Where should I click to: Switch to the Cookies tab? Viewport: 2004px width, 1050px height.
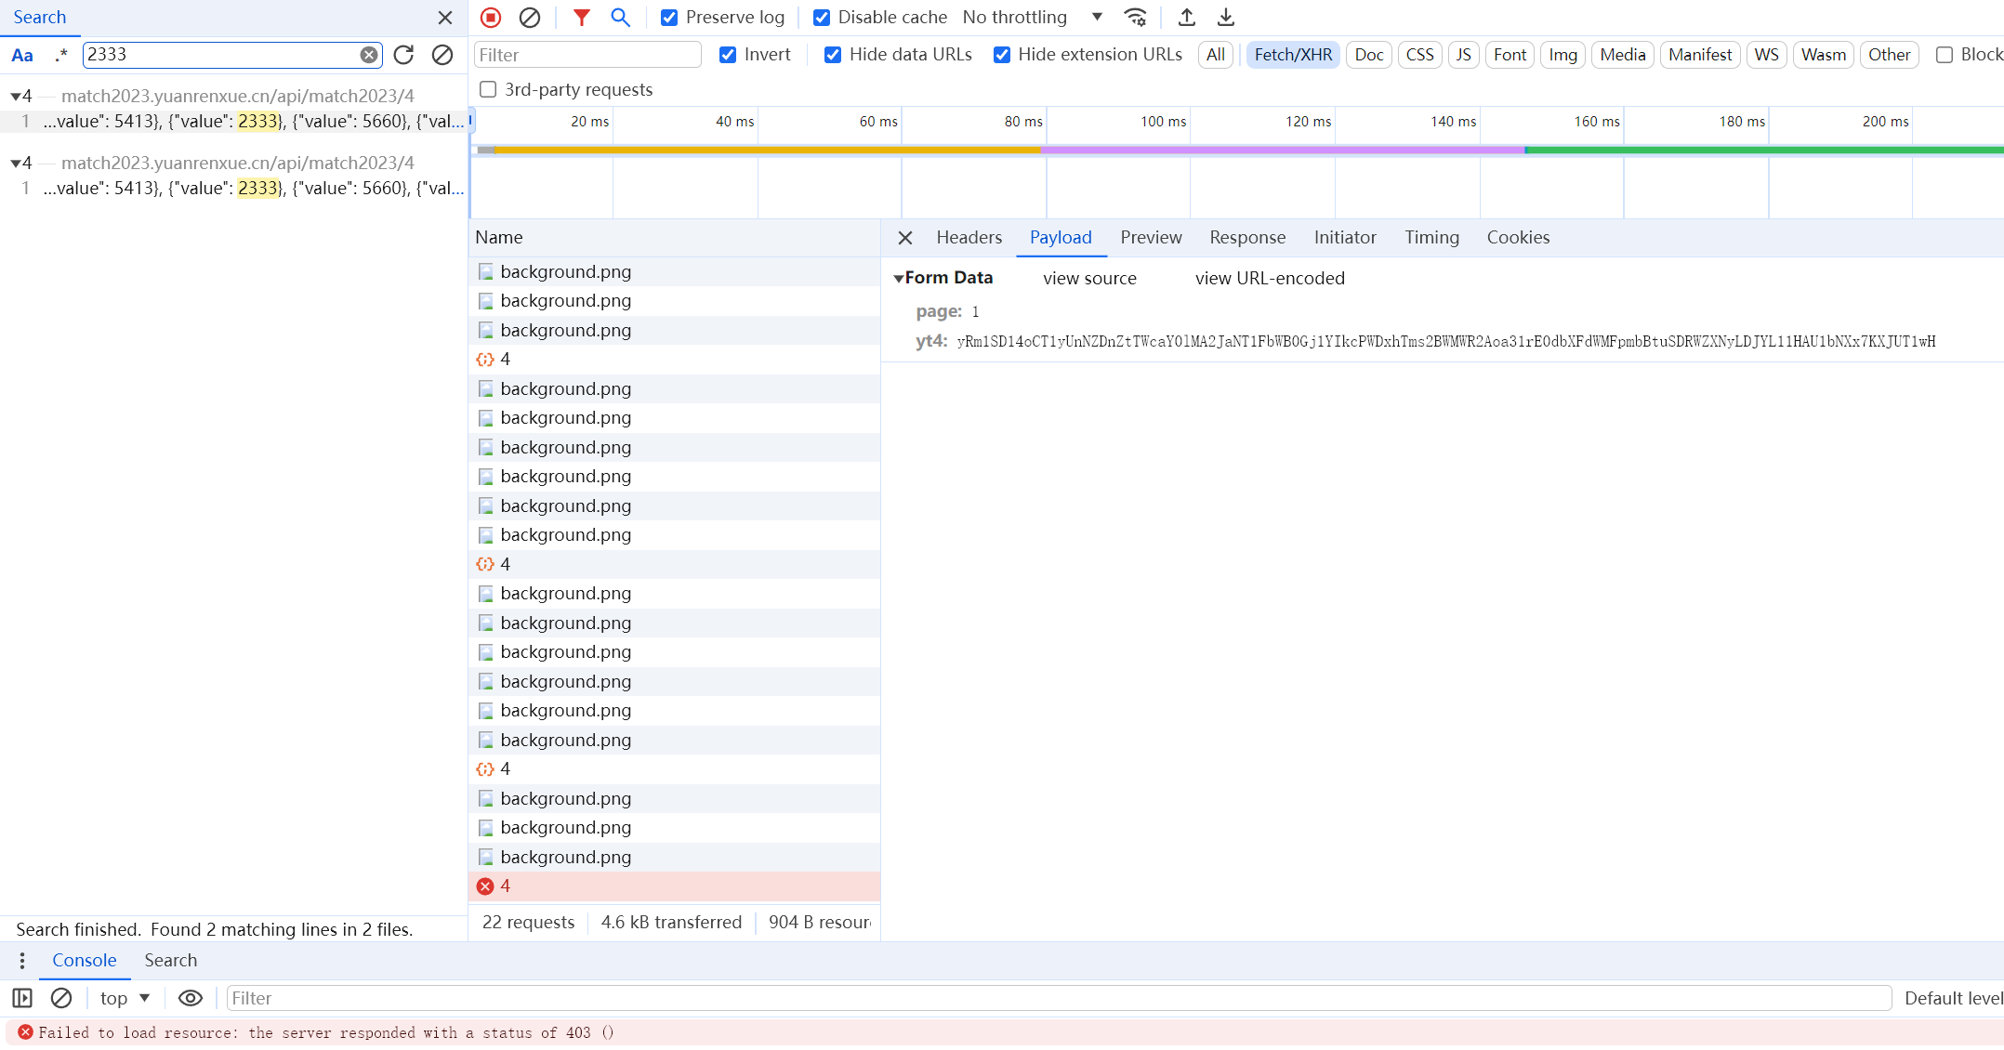point(1518,238)
